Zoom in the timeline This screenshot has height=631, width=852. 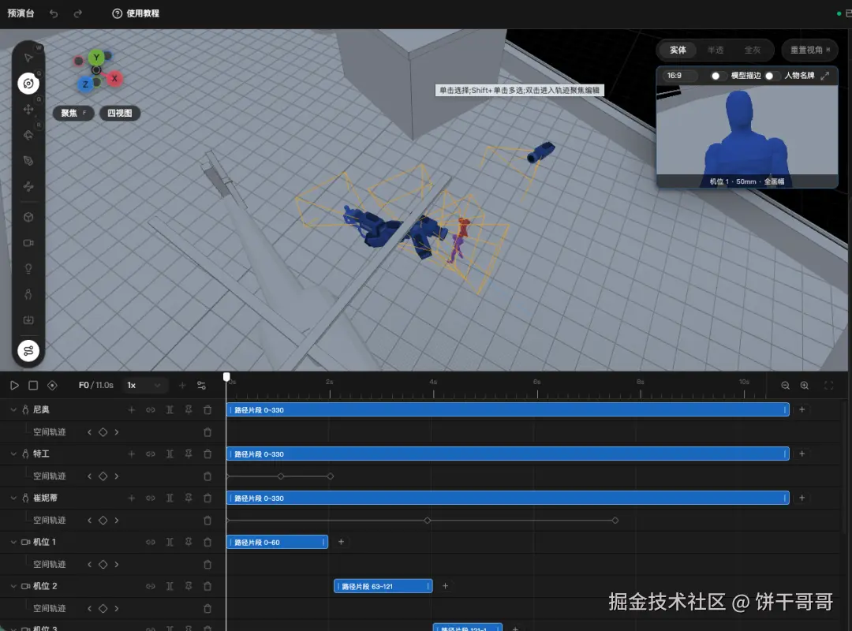click(x=805, y=386)
